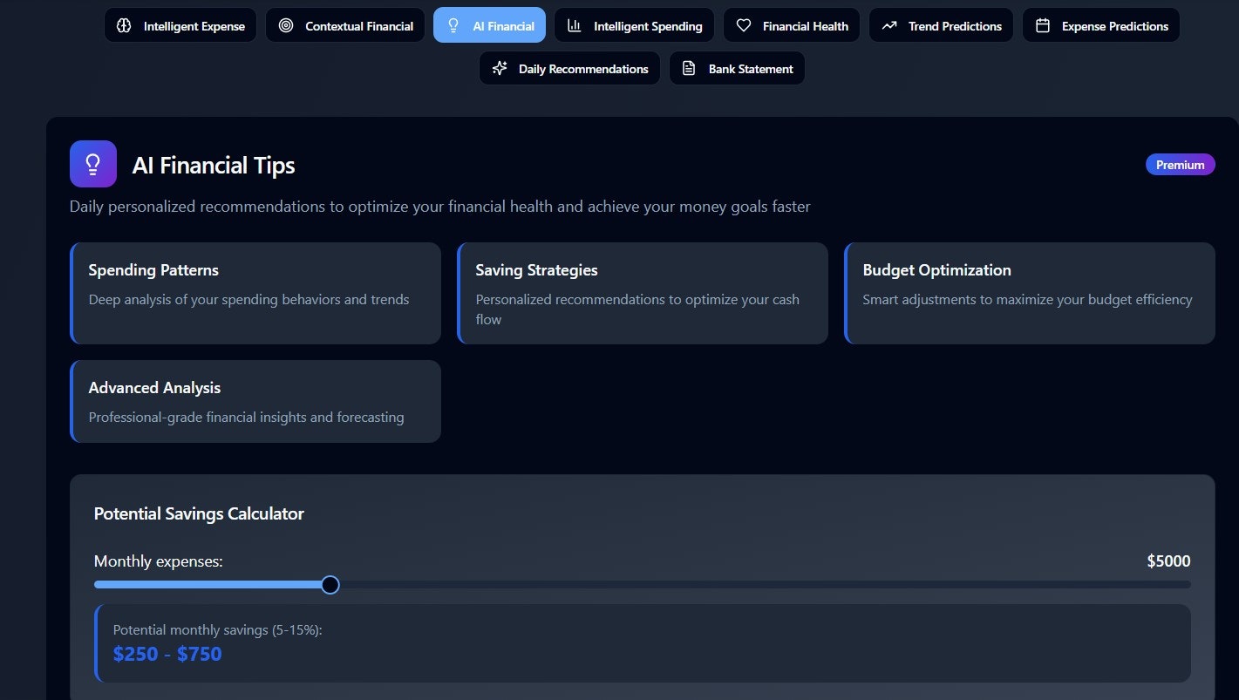Viewport: 1239px width, 700px height.
Task: Choose the Advanced Analysis card
Action: [x=255, y=401]
